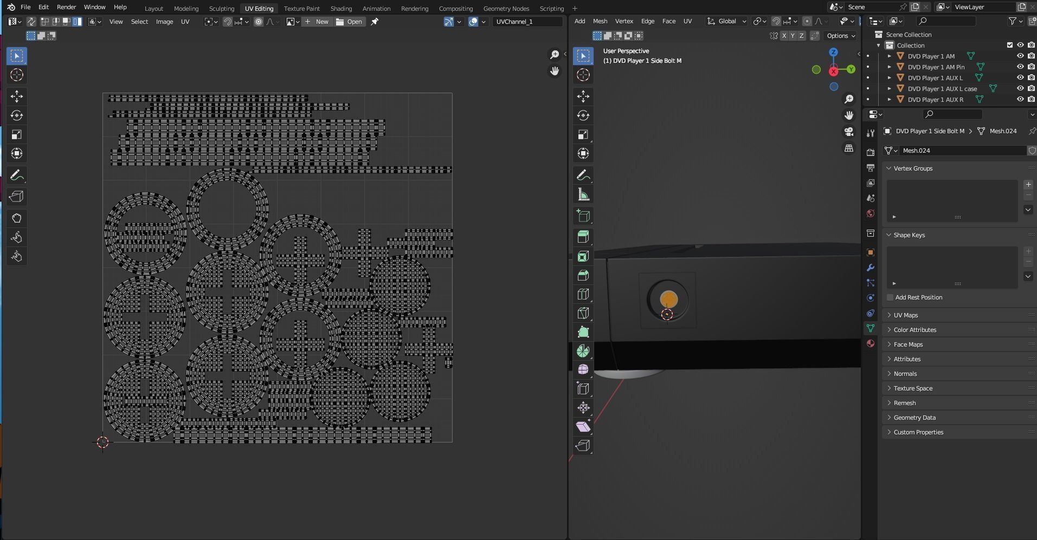This screenshot has height=540, width=1037.
Task: Open the Render properties tab
Action: point(871,153)
